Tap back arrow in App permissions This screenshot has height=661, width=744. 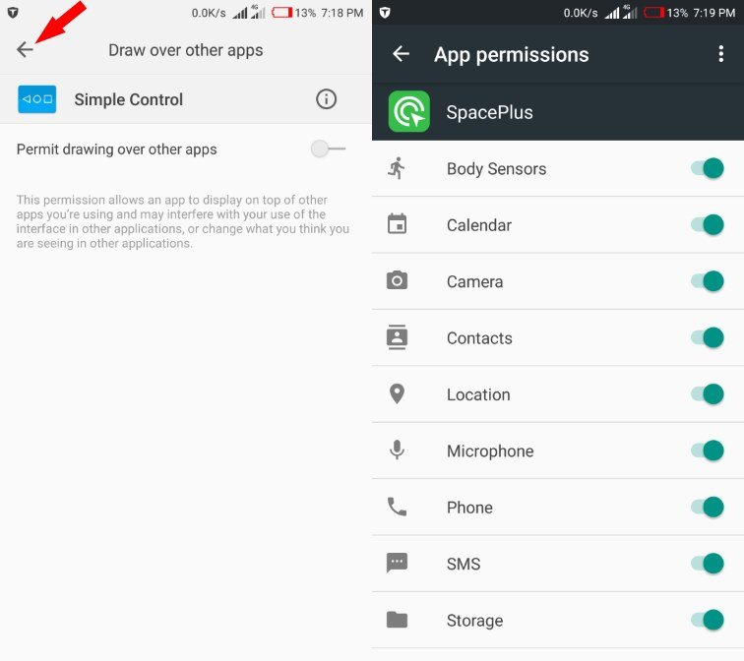tap(401, 54)
